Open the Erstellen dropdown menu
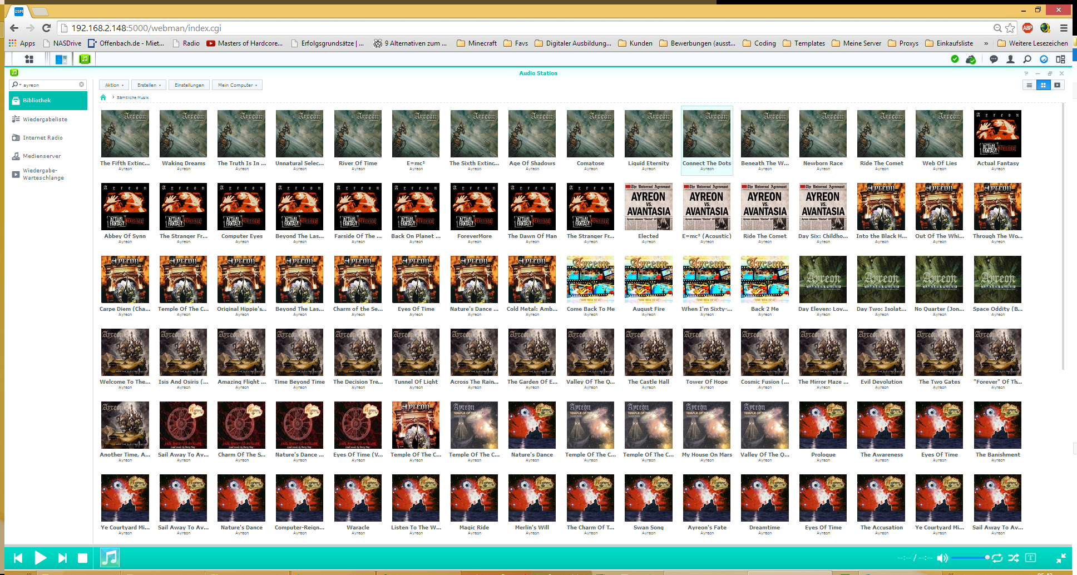Image resolution: width=1077 pixels, height=575 pixels. pyautogui.click(x=149, y=85)
